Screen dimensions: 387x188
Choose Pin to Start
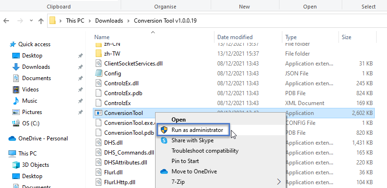point(220,161)
